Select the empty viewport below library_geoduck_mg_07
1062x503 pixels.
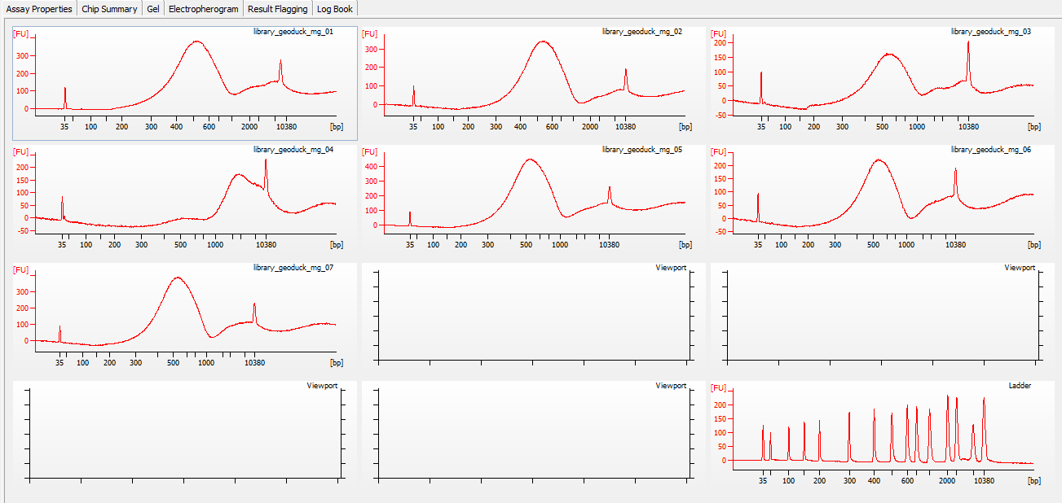[185, 431]
